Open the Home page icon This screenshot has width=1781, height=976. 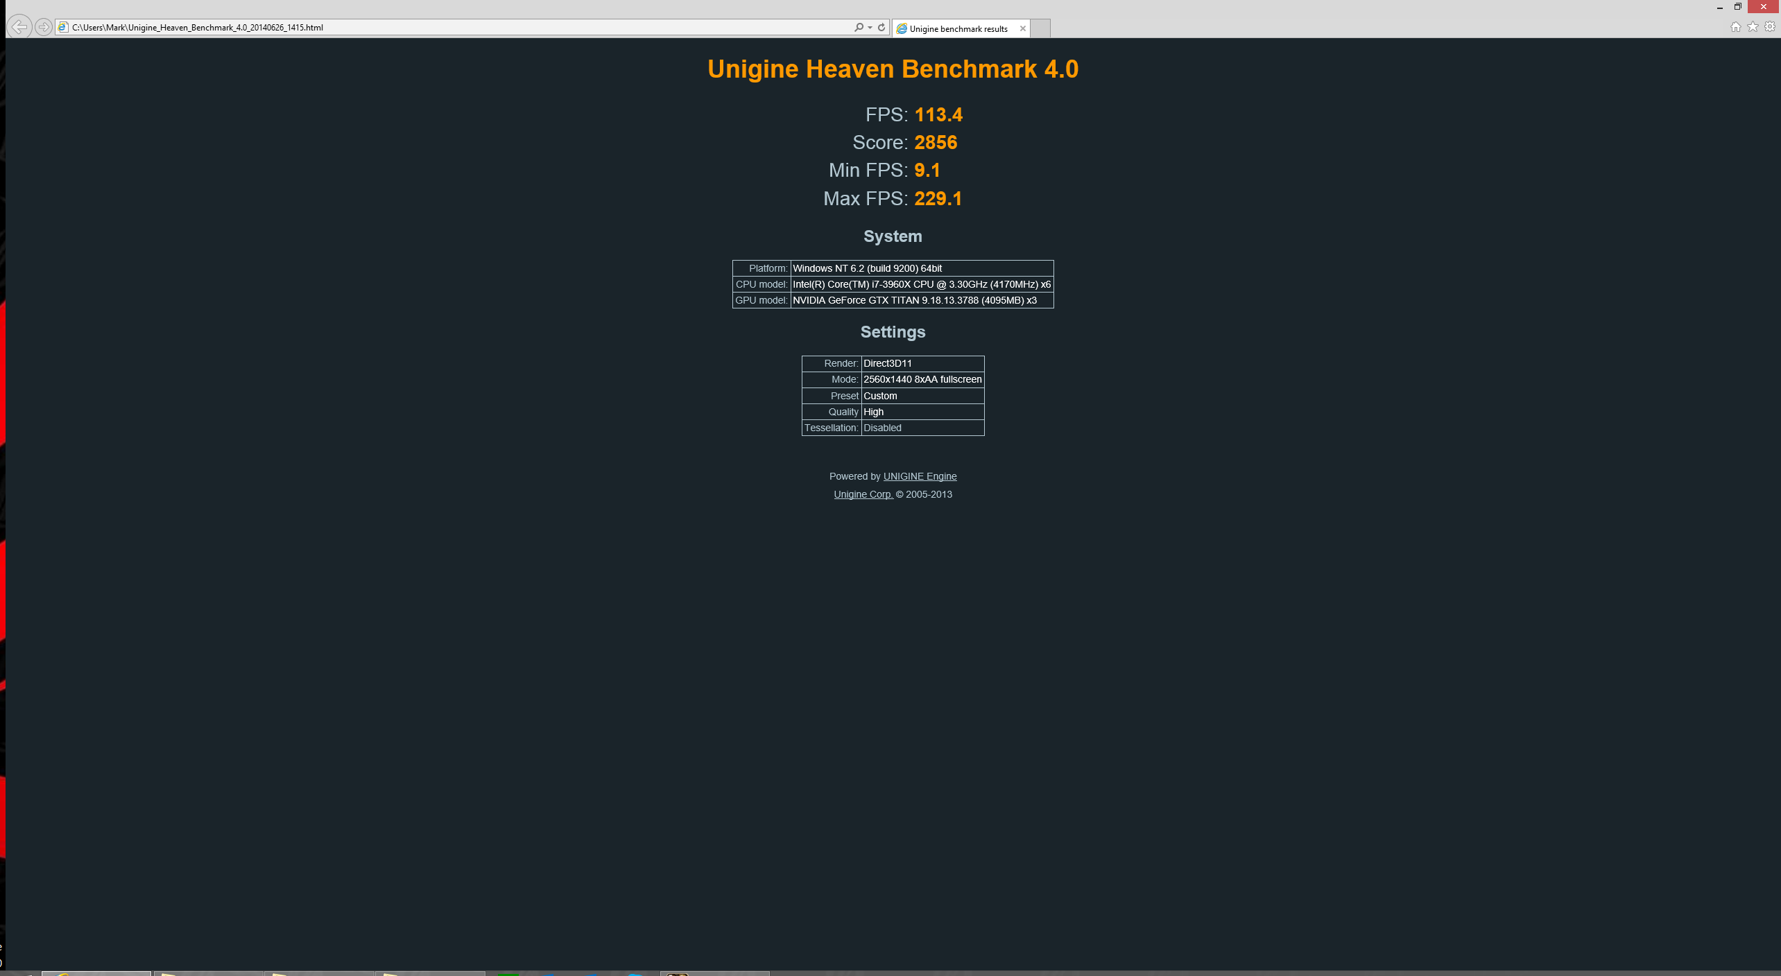click(1736, 27)
